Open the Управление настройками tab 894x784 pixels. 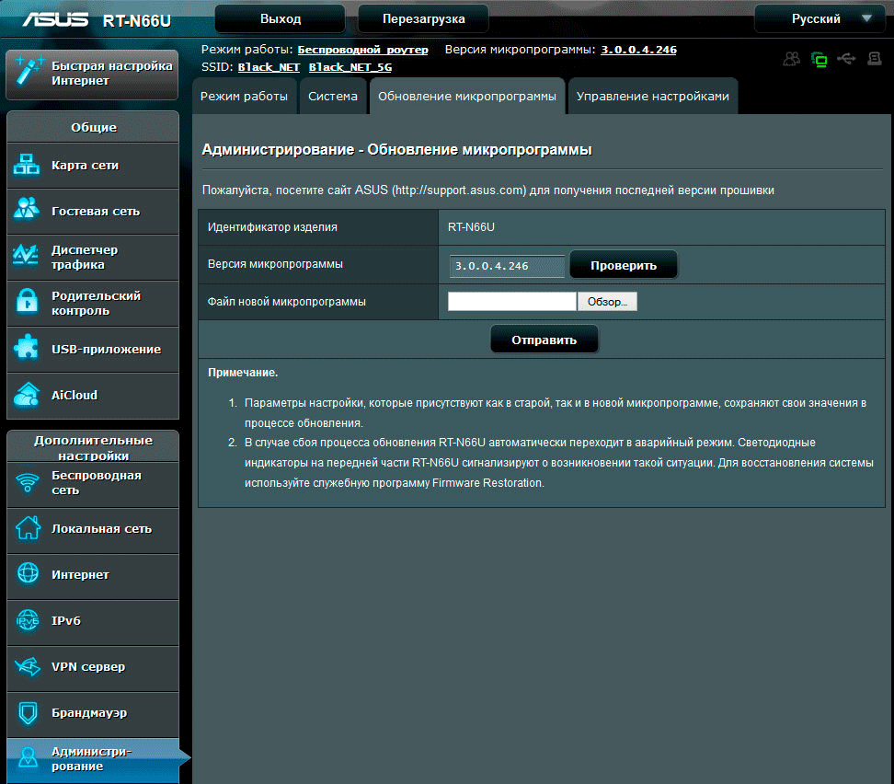pyautogui.click(x=653, y=97)
